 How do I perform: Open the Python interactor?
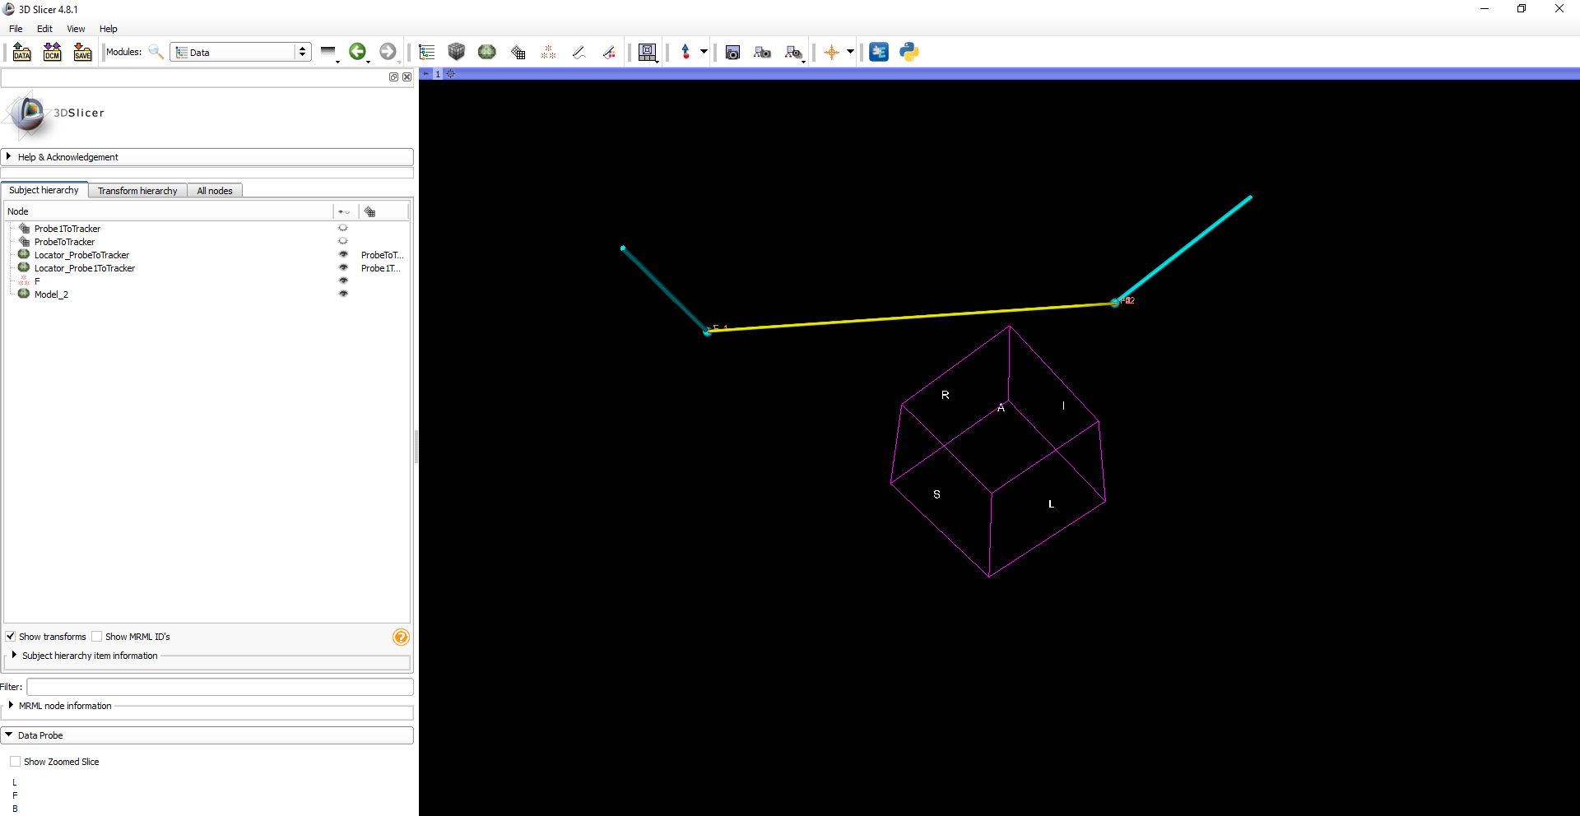[908, 52]
